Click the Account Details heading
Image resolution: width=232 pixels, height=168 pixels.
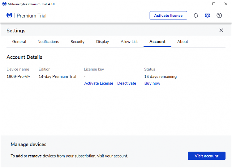pyautogui.click(x=24, y=57)
